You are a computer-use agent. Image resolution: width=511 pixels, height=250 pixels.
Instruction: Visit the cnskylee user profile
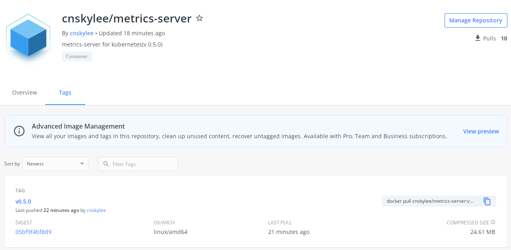click(x=82, y=33)
